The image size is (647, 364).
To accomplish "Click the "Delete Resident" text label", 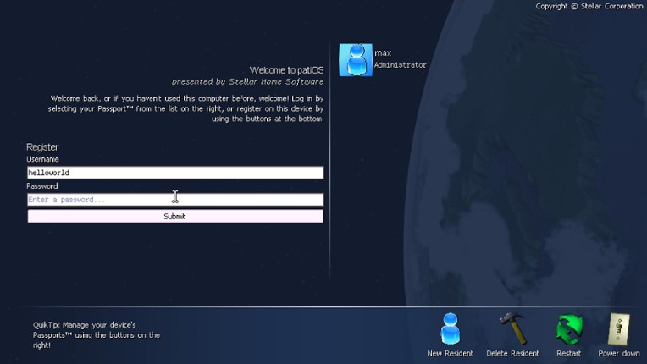I will coord(512,353).
